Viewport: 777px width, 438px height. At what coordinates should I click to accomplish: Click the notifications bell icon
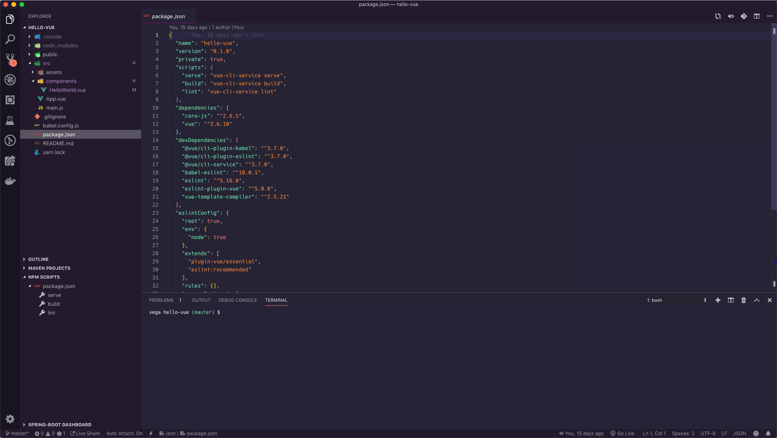[x=768, y=434]
